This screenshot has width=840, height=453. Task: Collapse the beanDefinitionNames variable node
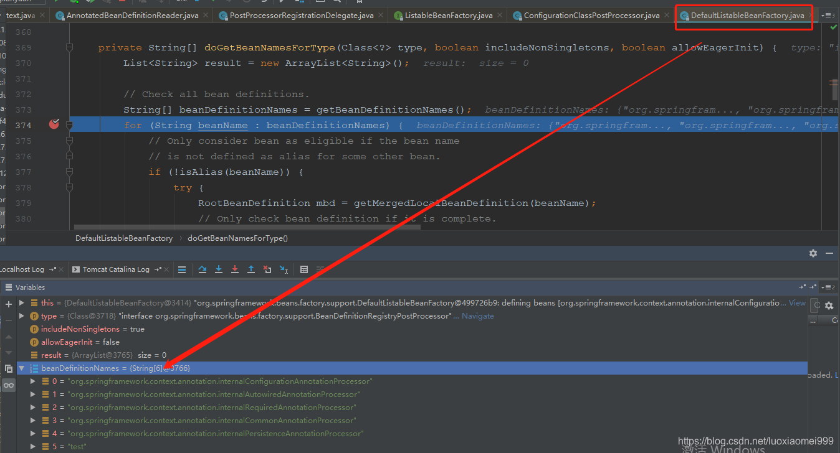pos(22,368)
